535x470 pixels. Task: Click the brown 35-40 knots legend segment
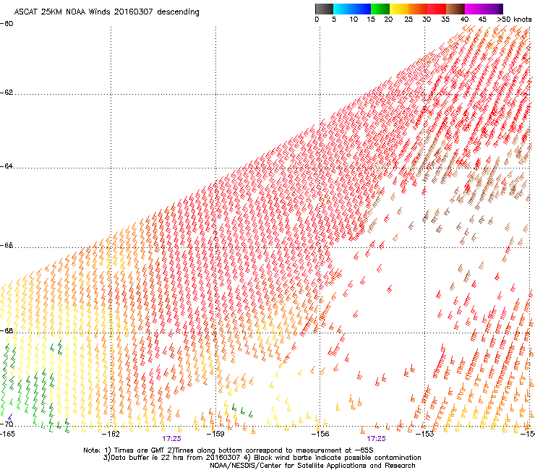click(455, 9)
